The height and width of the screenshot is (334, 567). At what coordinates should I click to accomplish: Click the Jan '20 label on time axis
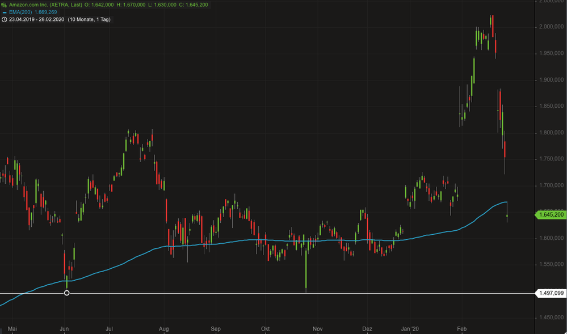(x=410, y=328)
